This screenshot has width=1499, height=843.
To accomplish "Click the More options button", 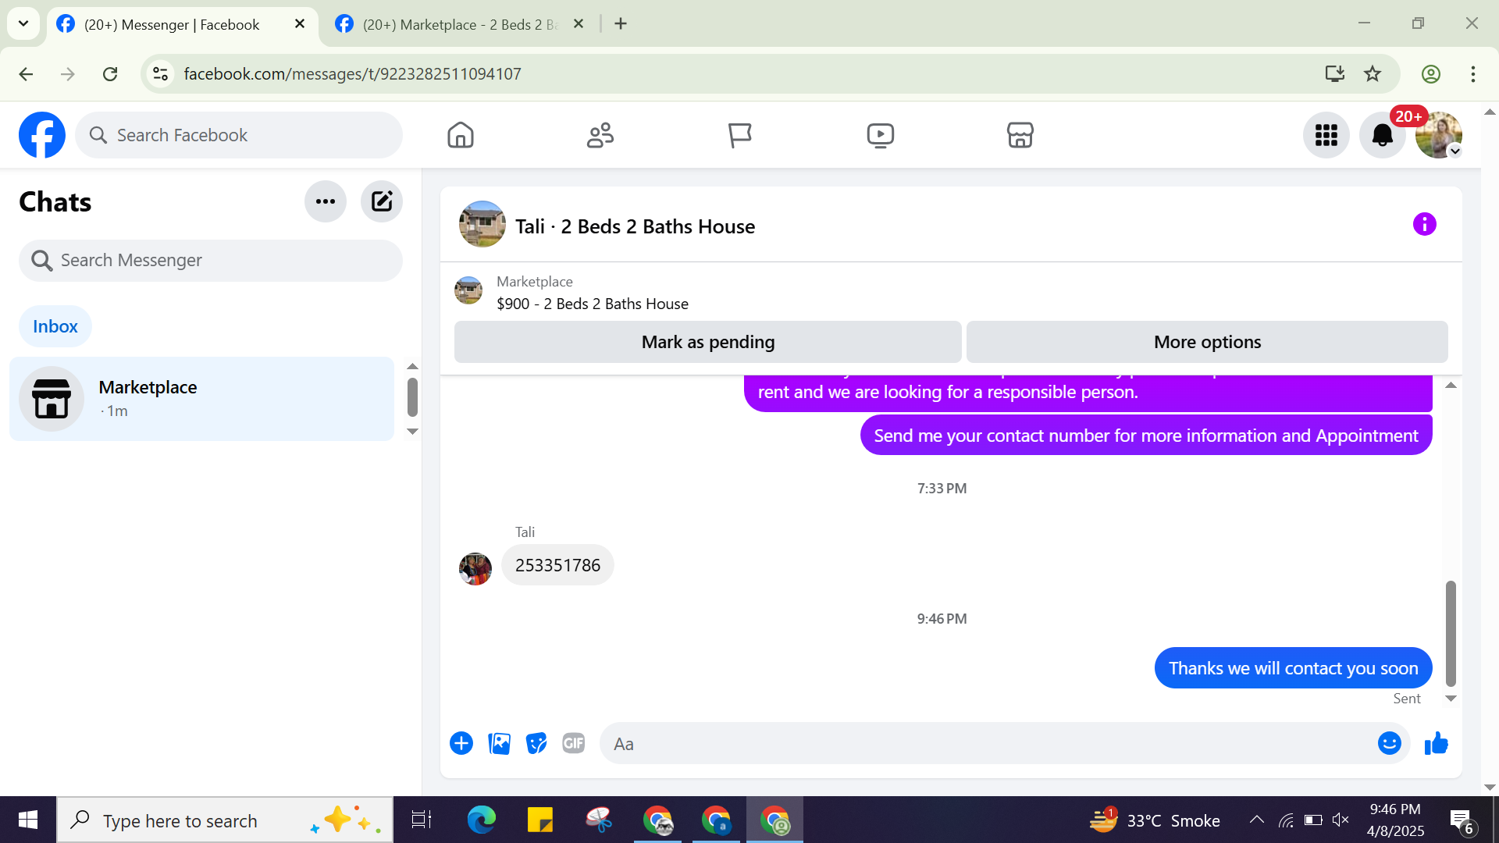I will [1207, 342].
